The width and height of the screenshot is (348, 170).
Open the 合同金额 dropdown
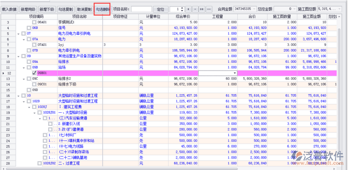254,9
